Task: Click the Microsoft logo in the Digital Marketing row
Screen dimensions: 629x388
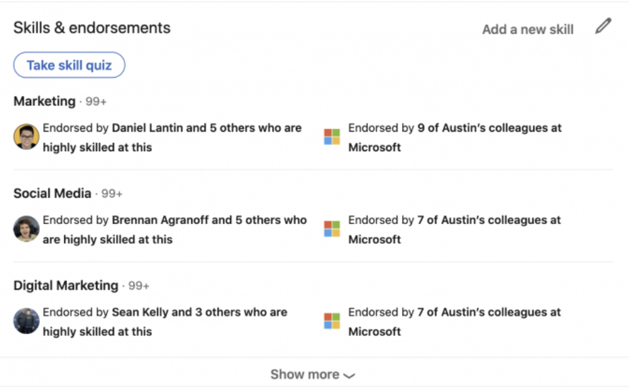Action: (332, 321)
